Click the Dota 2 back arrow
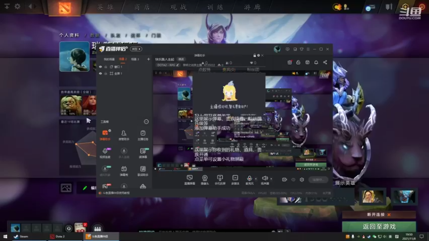The height and width of the screenshot is (241, 429). [x=31, y=6]
